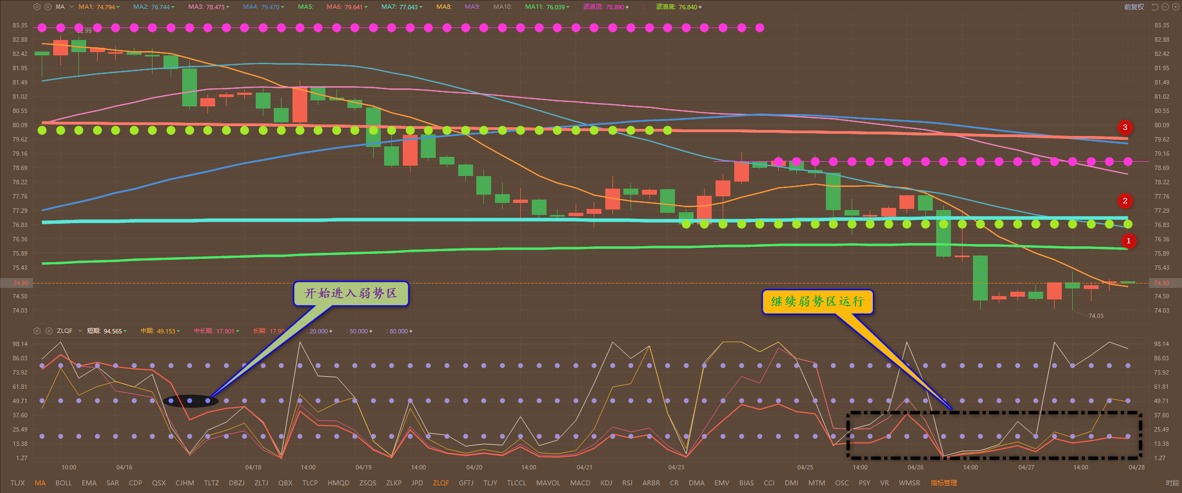Screen dimensions: 1182x493
Task: Switch to the CJHM indicator tab
Action: click(185, 483)
